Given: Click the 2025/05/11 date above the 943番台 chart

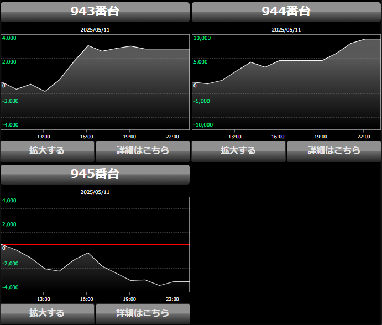Looking at the screenshot, I should 95,30.
